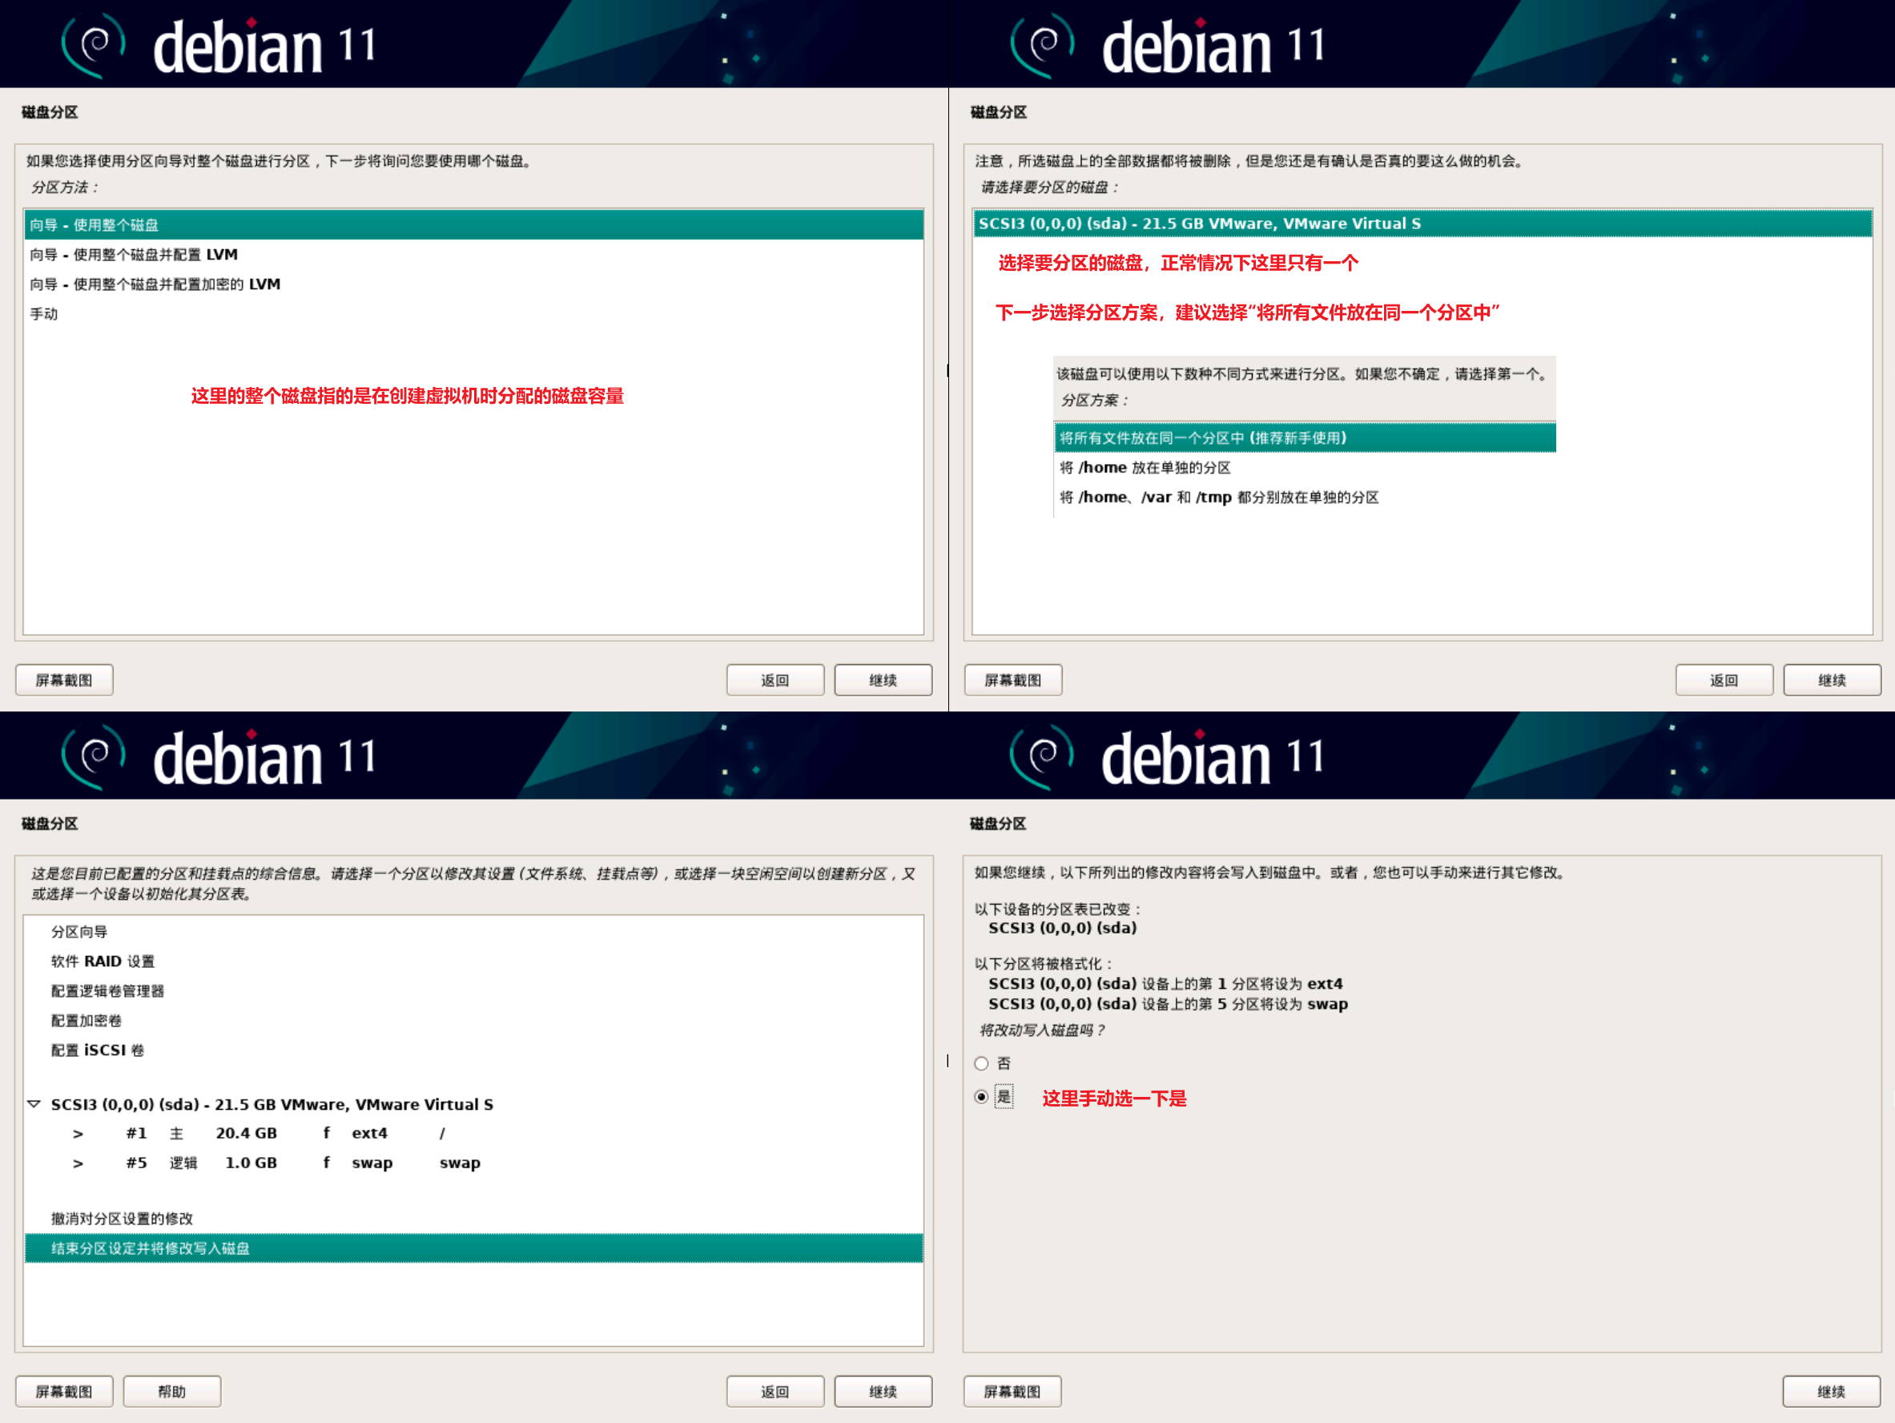Select '分区向导' entry in partition overview
1895x1423 pixels.
click(x=474, y=932)
